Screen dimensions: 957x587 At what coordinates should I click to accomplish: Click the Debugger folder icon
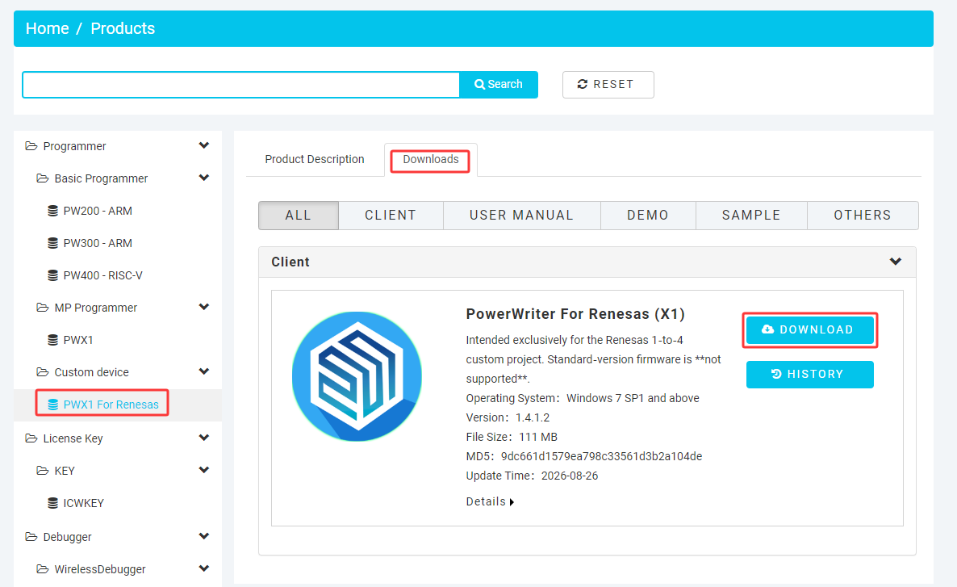[x=31, y=536]
